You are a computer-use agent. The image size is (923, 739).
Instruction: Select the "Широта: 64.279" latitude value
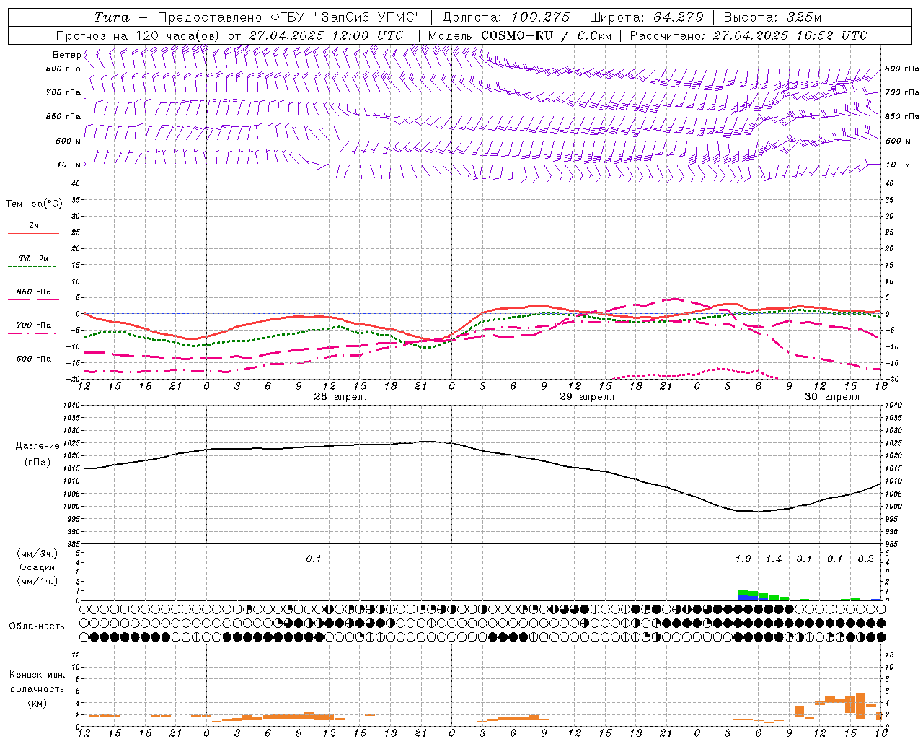click(646, 17)
